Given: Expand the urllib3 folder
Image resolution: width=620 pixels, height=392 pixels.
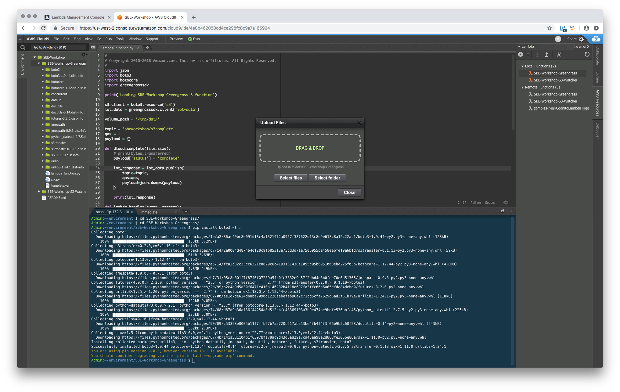Looking at the screenshot, I should tap(42, 161).
